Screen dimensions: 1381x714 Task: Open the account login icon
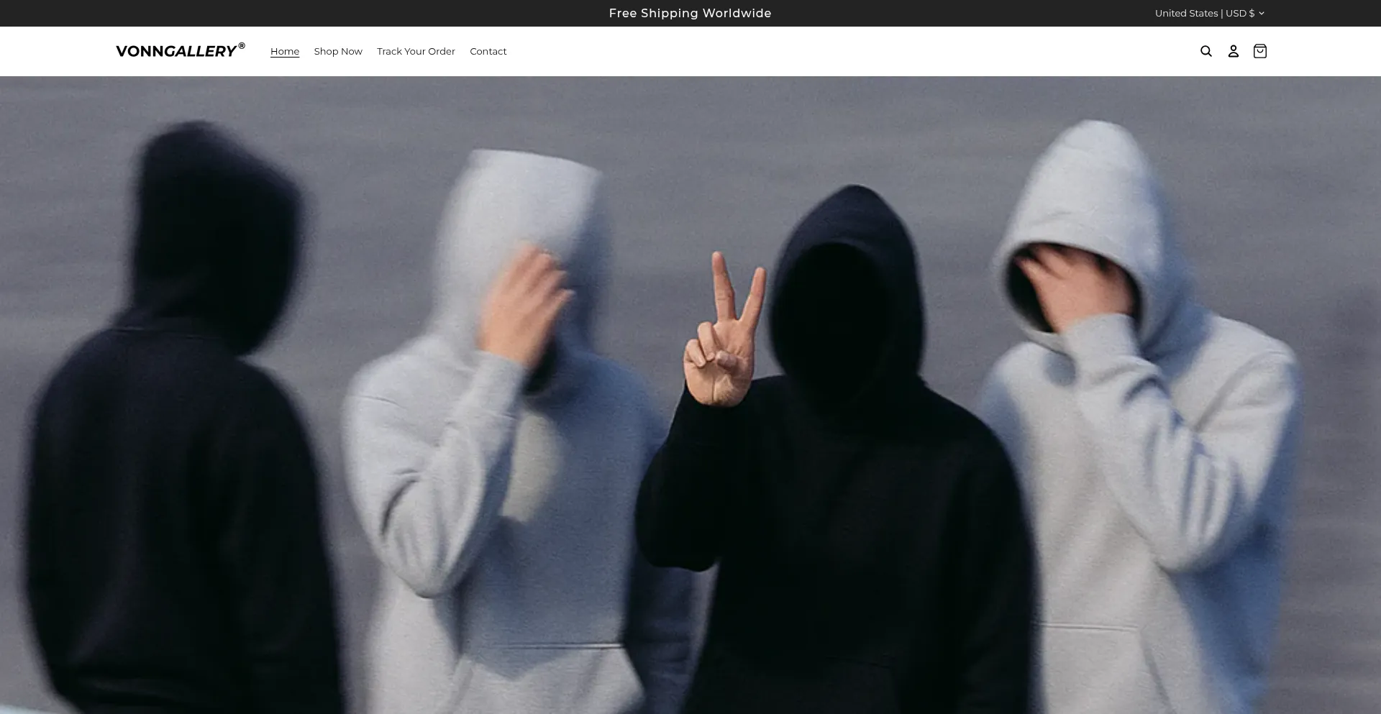point(1233,51)
